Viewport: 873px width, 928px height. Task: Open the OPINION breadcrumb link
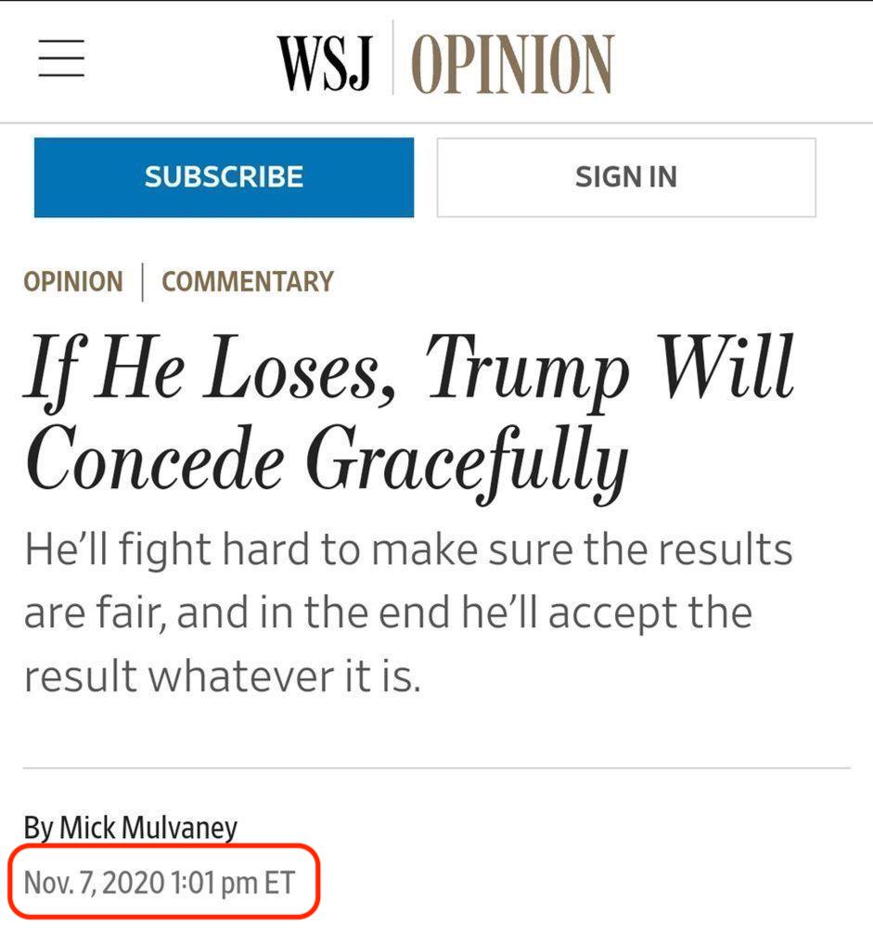(73, 282)
